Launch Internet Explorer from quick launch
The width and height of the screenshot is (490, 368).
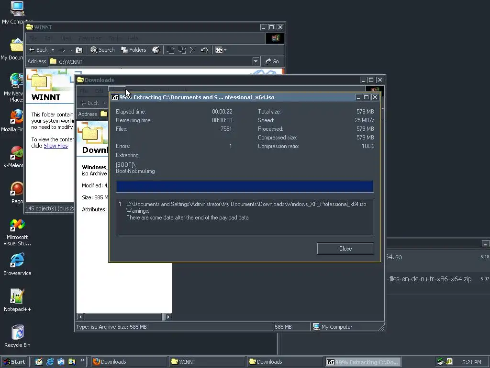click(x=50, y=362)
